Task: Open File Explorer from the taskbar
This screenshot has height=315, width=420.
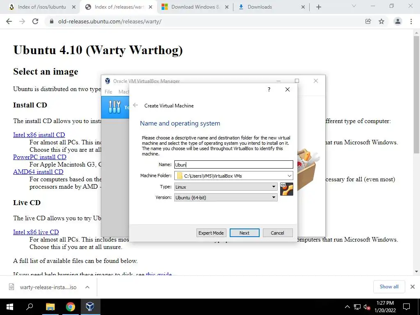Action: pos(50,307)
